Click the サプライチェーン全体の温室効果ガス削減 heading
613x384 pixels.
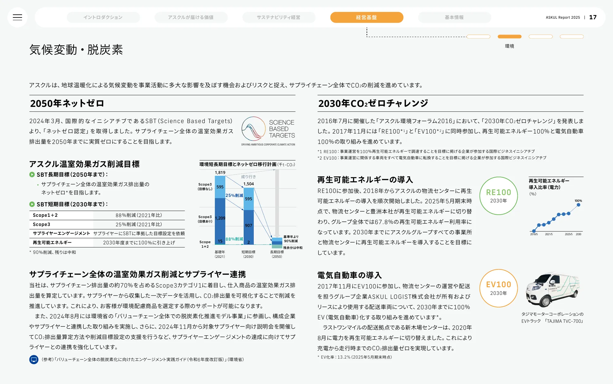[138, 274]
